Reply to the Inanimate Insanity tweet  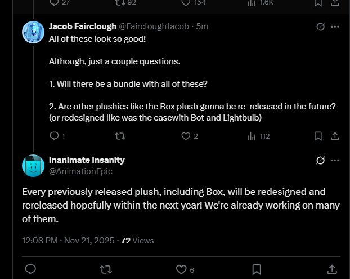[32, 269]
